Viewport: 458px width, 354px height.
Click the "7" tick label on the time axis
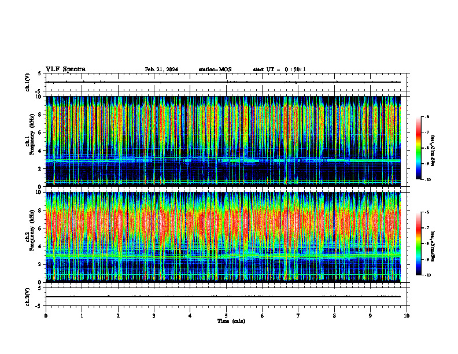(x=298, y=316)
